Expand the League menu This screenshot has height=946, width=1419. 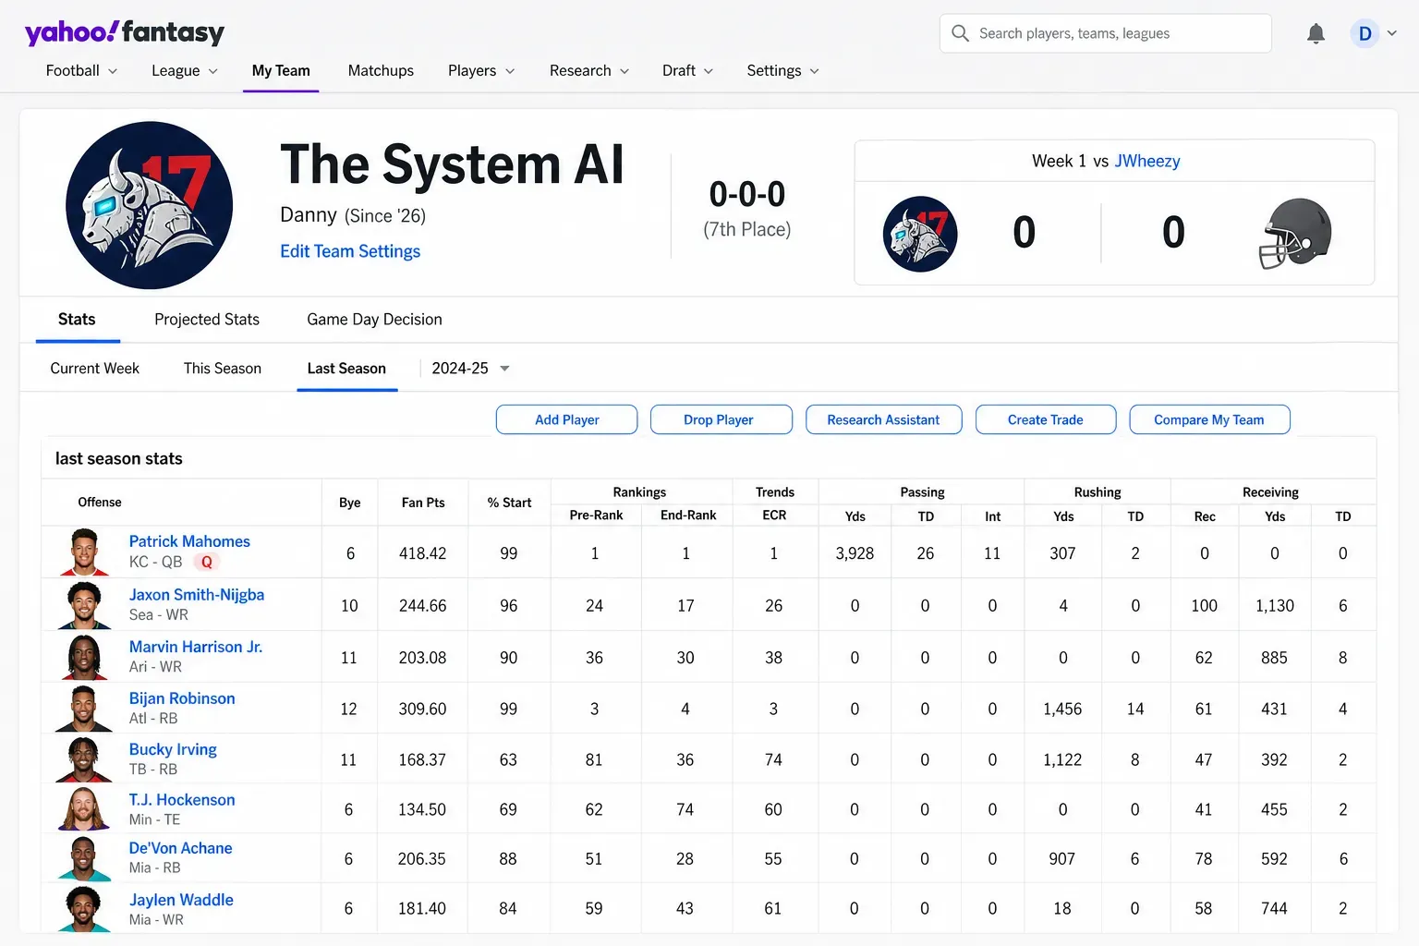point(185,70)
